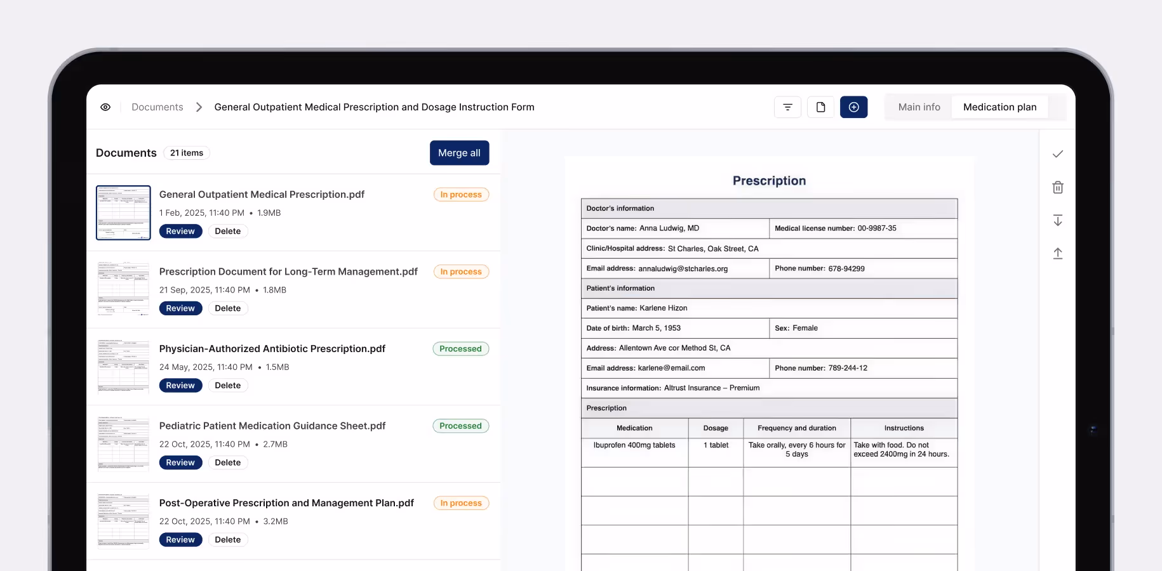Click Doctor's name Anna Ludwig, MD cell

point(675,228)
